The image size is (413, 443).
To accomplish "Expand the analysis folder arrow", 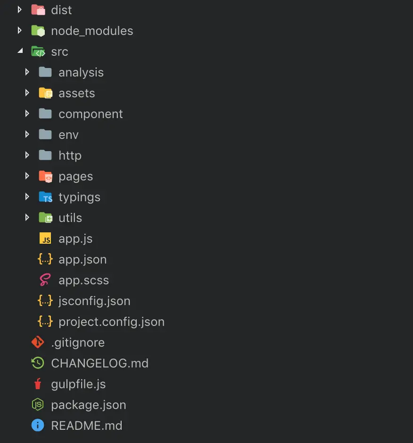I will (x=27, y=72).
